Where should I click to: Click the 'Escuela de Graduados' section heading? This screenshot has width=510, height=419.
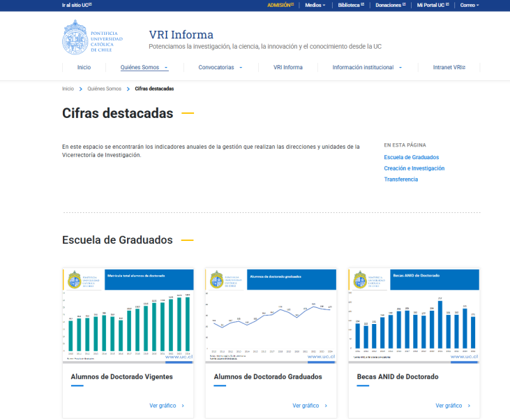coord(117,240)
